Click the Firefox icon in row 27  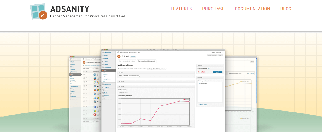95,79
